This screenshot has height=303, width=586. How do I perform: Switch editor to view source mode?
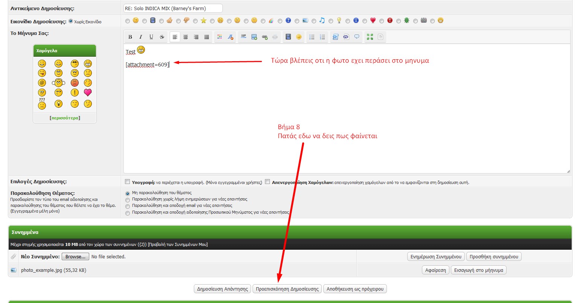(381, 37)
